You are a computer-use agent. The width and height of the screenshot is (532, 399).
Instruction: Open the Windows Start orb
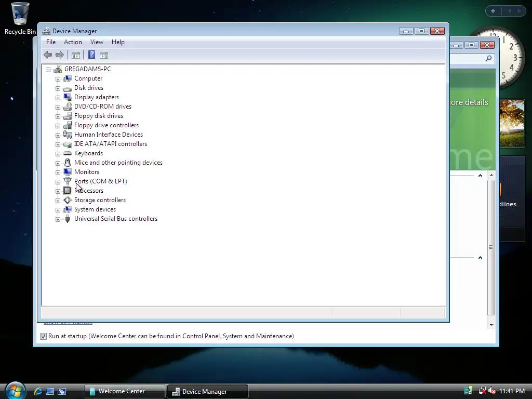click(15, 391)
